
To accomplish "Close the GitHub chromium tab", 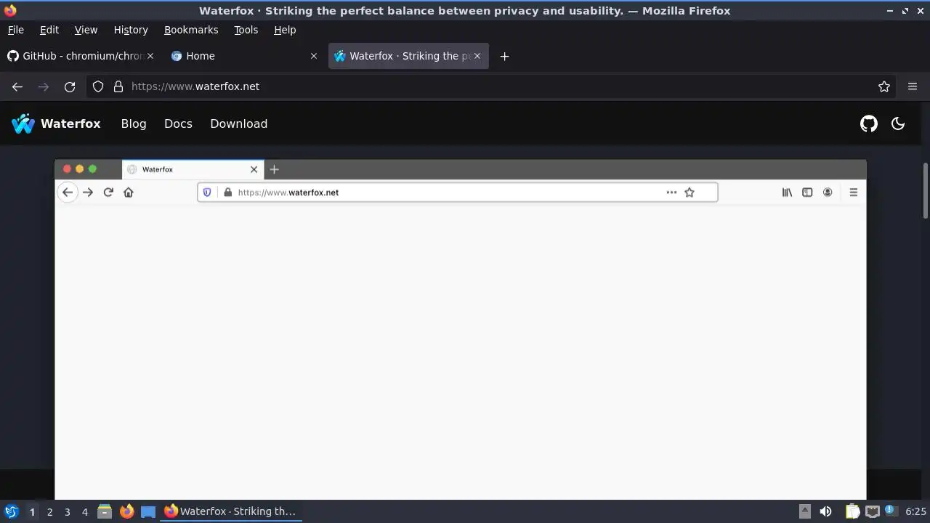I will 150,56.
